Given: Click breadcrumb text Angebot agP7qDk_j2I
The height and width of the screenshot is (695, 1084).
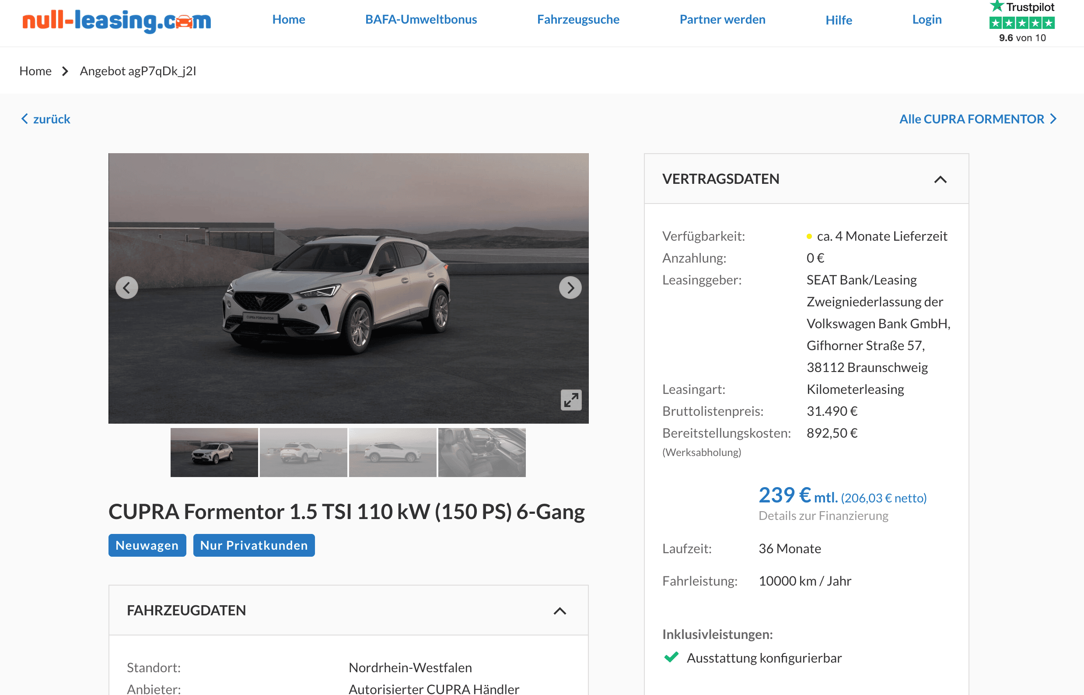Looking at the screenshot, I should 138,71.
